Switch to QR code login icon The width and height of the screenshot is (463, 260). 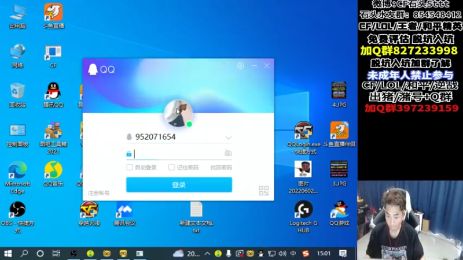point(264,191)
